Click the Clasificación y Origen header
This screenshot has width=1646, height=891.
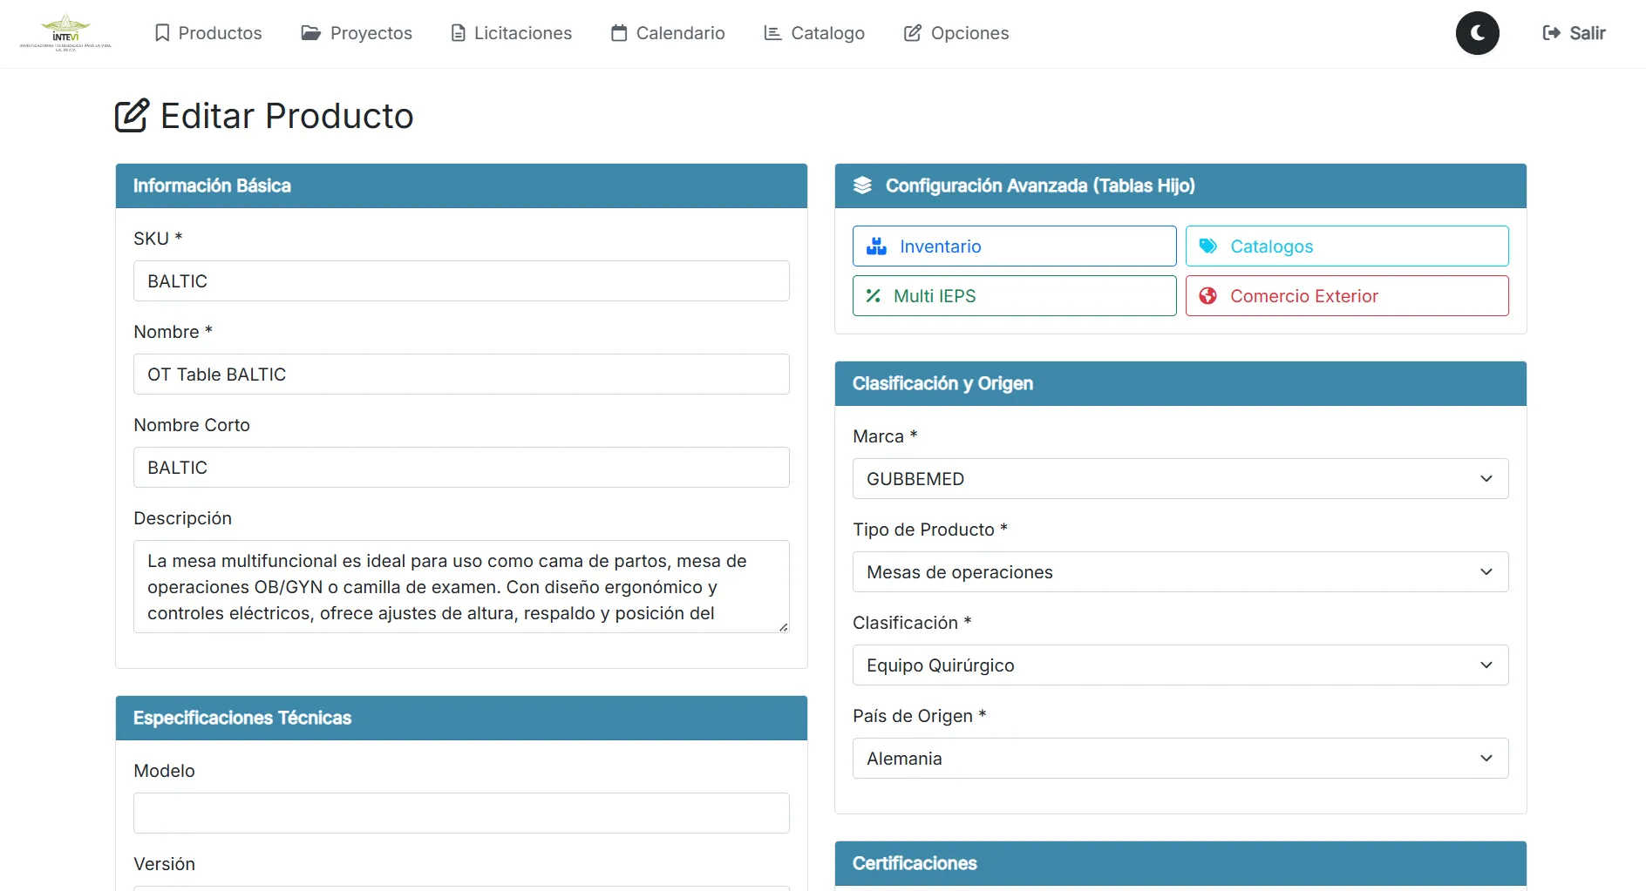tap(1180, 383)
